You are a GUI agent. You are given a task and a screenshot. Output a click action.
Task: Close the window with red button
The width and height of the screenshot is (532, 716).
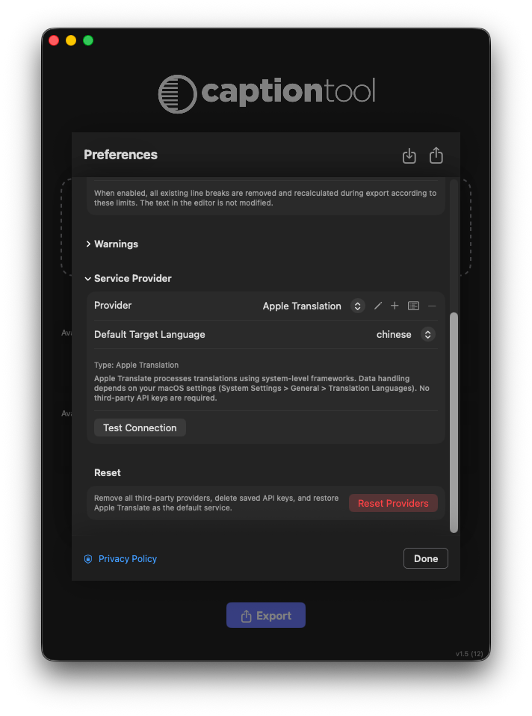point(54,40)
